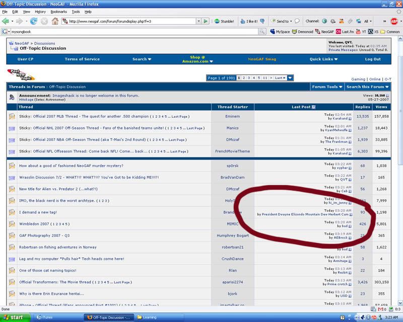Click the NeoGAF Swag link
This screenshot has height=322, width=403.
click(x=262, y=59)
